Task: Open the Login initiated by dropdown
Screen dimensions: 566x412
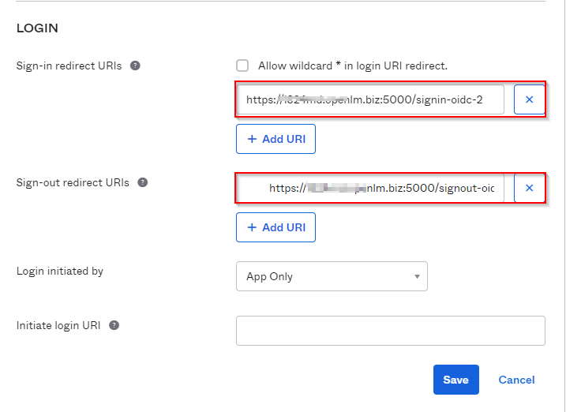Action: click(x=332, y=276)
